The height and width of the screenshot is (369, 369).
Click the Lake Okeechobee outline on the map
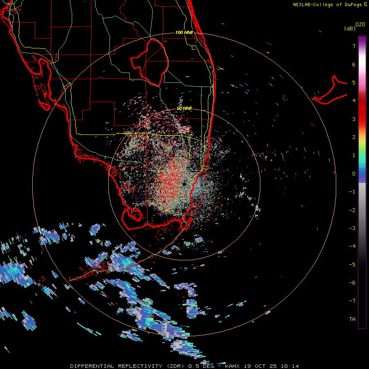[x=149, y=63]
